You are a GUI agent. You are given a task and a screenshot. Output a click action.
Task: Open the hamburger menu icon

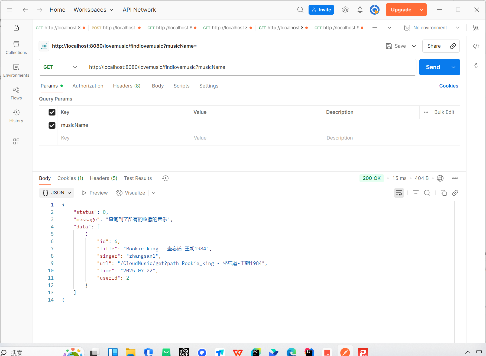[x=9, y=10]
